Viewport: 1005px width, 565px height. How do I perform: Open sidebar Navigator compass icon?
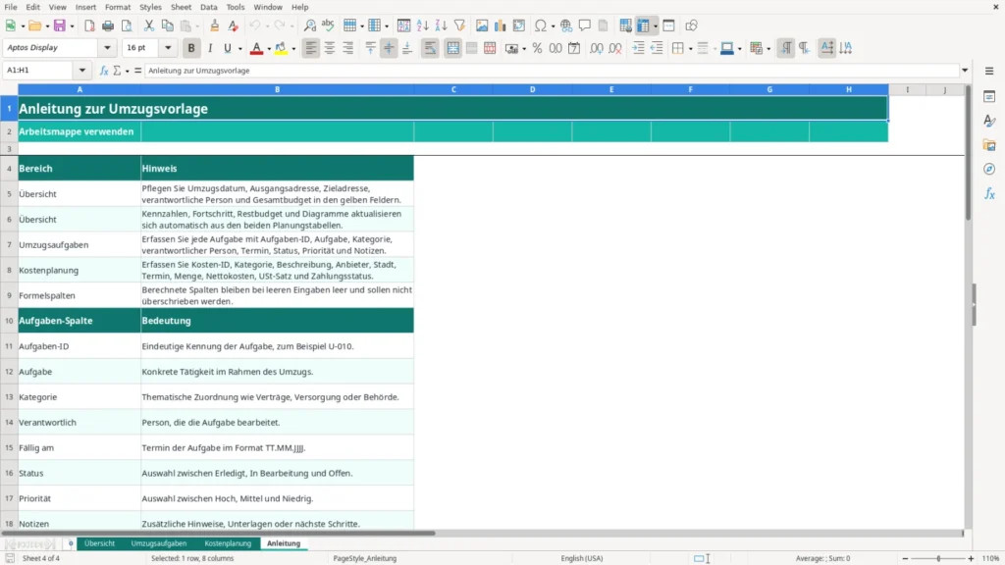click(x=989, y=169)
